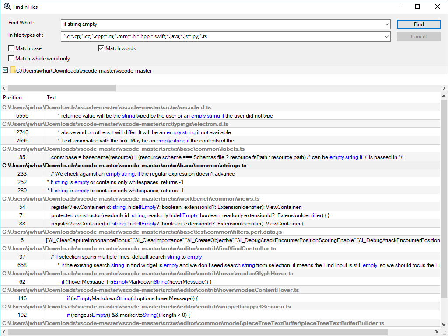Viewport: 448px width, 336px height.
Task: Click the folder list horizontal scrollbar thumb
Action: click(x=62, y=88)
